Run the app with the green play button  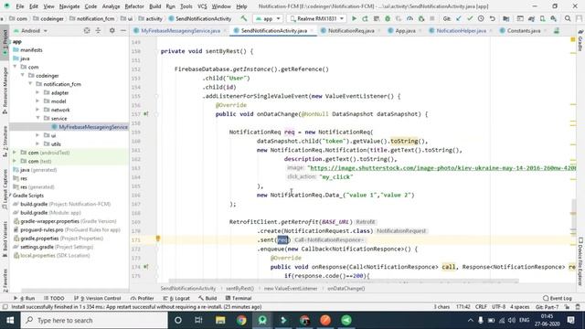[x=354, y=18]
